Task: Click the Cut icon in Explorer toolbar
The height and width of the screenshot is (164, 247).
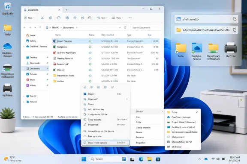Action: pos(42,18)
